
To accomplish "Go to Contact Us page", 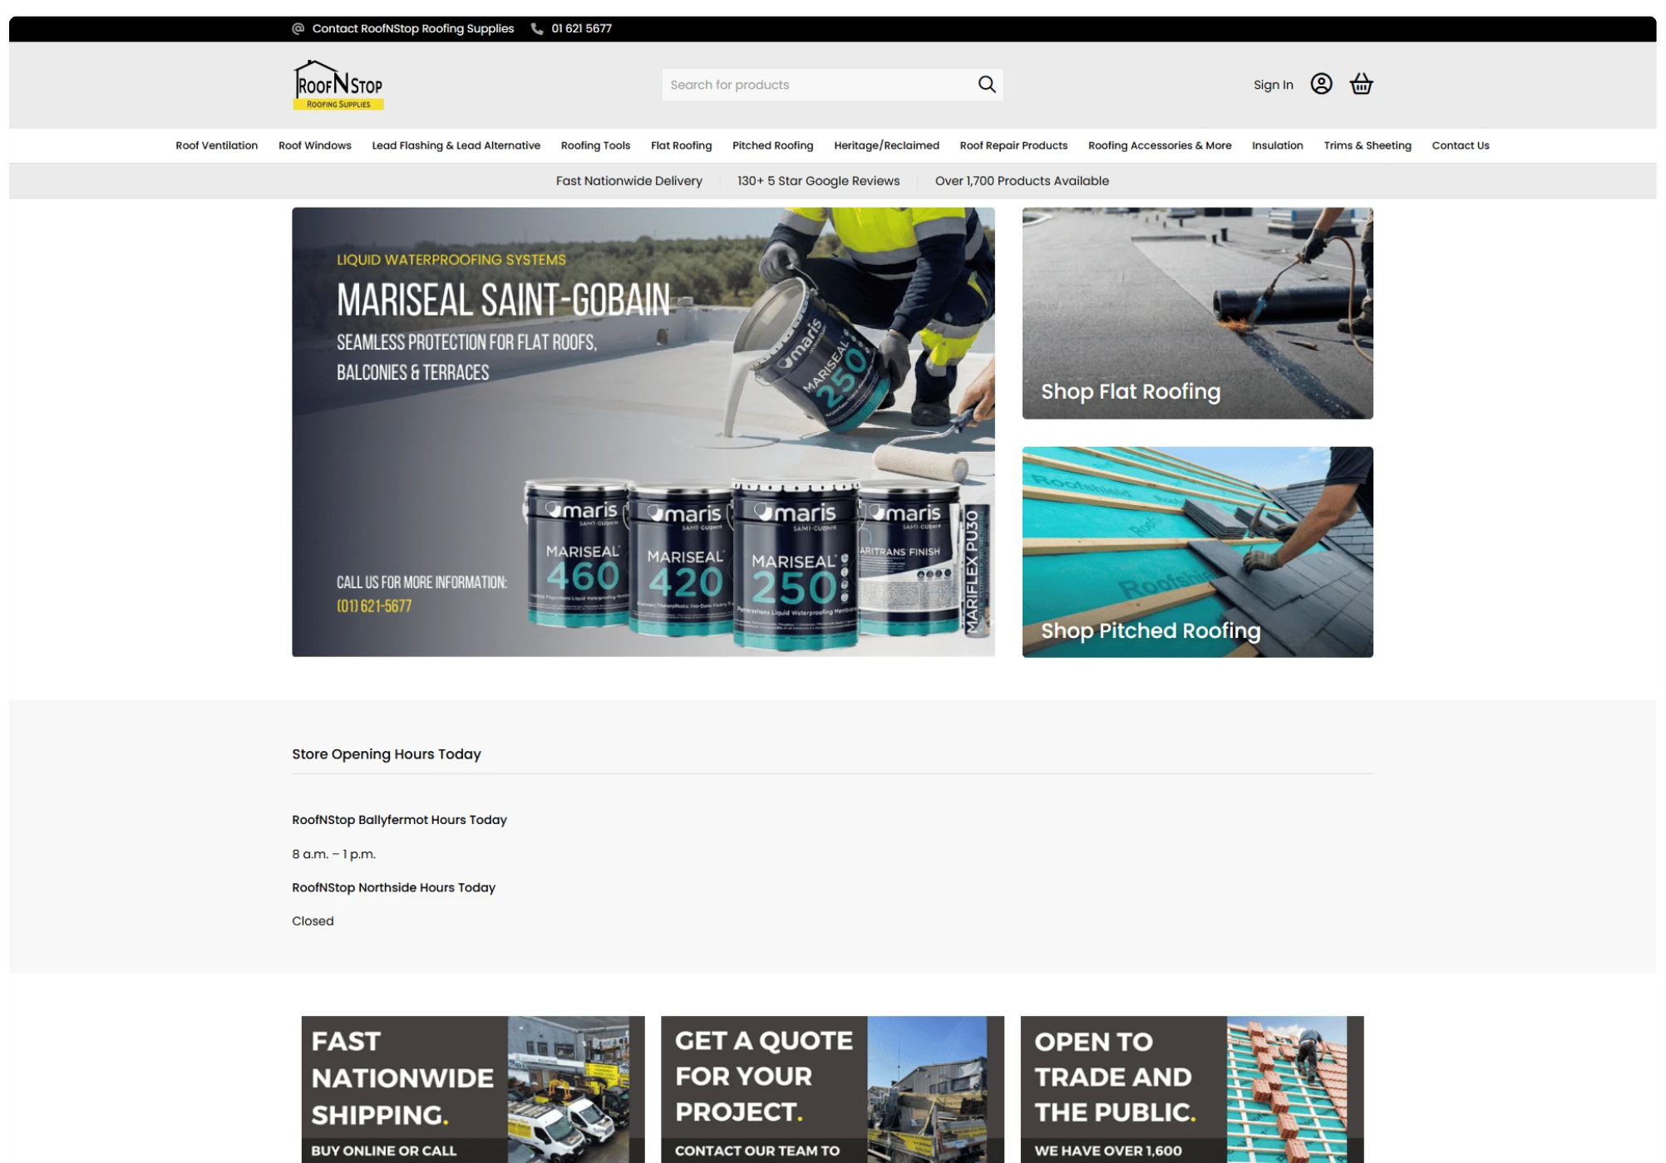I will [1460, 145].
